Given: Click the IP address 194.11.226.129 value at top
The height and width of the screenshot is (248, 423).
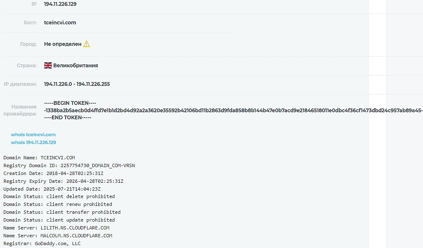Looking at the screenshot, I should (x=60, y=4).
